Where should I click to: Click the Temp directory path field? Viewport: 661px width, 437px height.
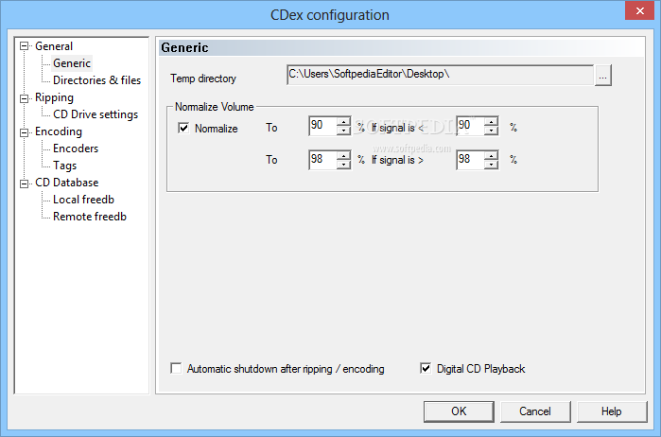[440, 75]
